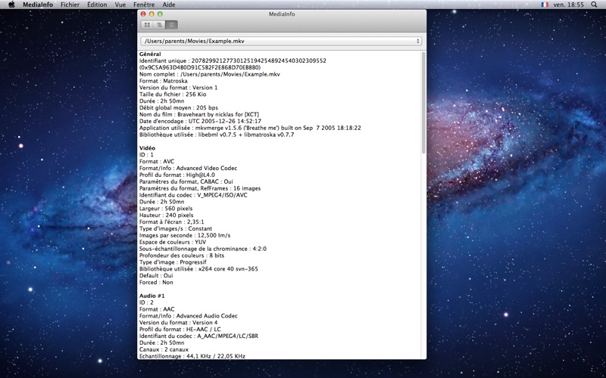Open the Apple menu
606x378 pixels.
point(11,5)
